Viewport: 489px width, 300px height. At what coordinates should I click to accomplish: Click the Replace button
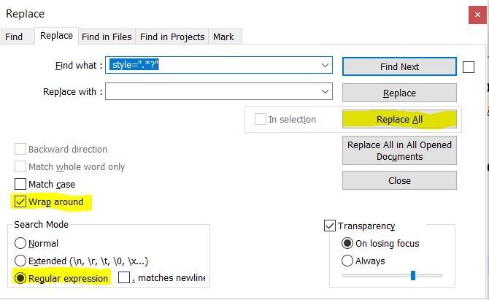click(399, 93)
